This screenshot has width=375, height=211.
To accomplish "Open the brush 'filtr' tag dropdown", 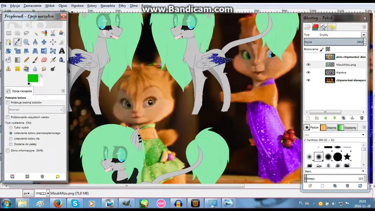I will point(363,135).
